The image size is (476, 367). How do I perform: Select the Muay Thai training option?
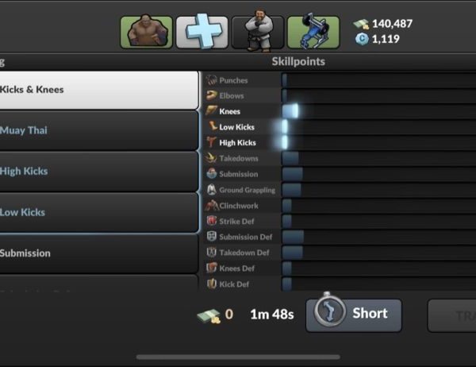pos(99,131)
